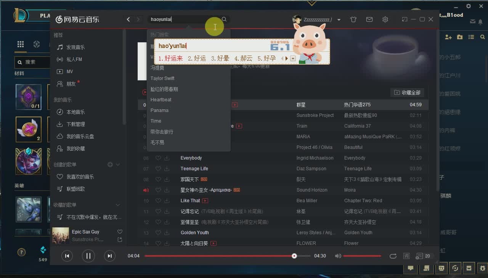
Task: Switch to mini player mode icon
Action: pos(405,19)
